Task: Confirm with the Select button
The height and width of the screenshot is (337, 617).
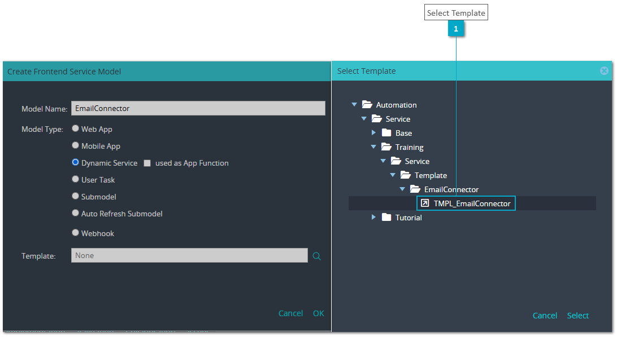Action: pos(577,316)
